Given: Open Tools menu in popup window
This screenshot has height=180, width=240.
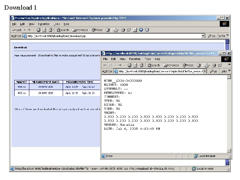Looking at the screenshot, I should pyautogui.click(x=148, y=59).
